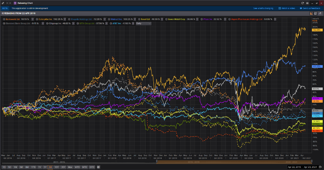Select the MTD time range
The image size is (324, 170).
tap(85, 167)
